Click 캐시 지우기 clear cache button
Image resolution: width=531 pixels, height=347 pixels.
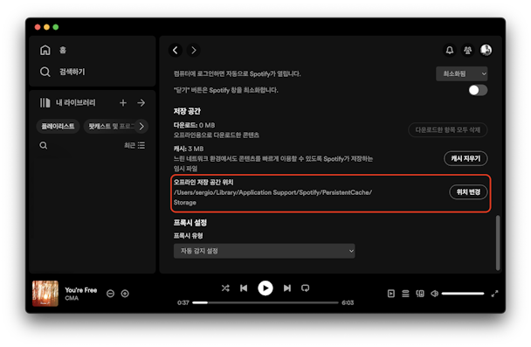pos(465,158)
